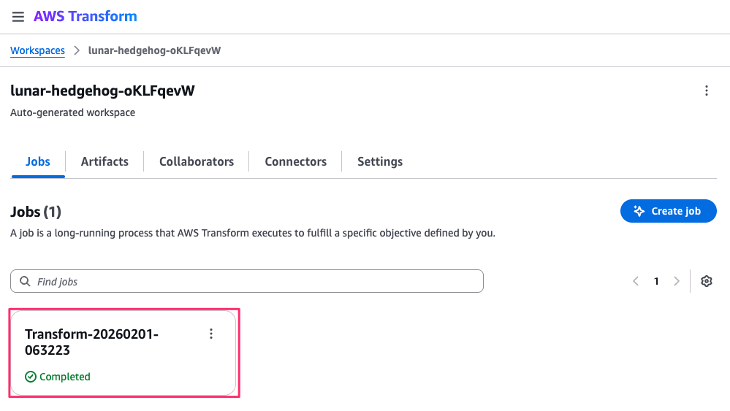Switch to the Connectors tab
The width and height of the screenshot is (730, 411).
click(295, 161)
